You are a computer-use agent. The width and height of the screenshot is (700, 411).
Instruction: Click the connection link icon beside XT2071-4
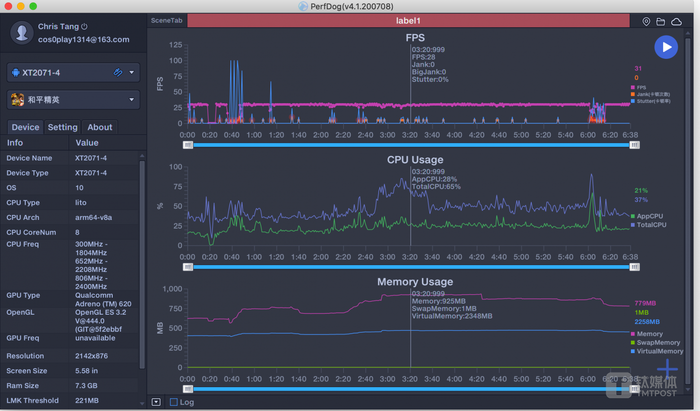(118, 72)
